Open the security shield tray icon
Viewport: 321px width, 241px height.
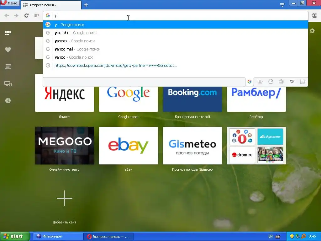click(292, 236)
